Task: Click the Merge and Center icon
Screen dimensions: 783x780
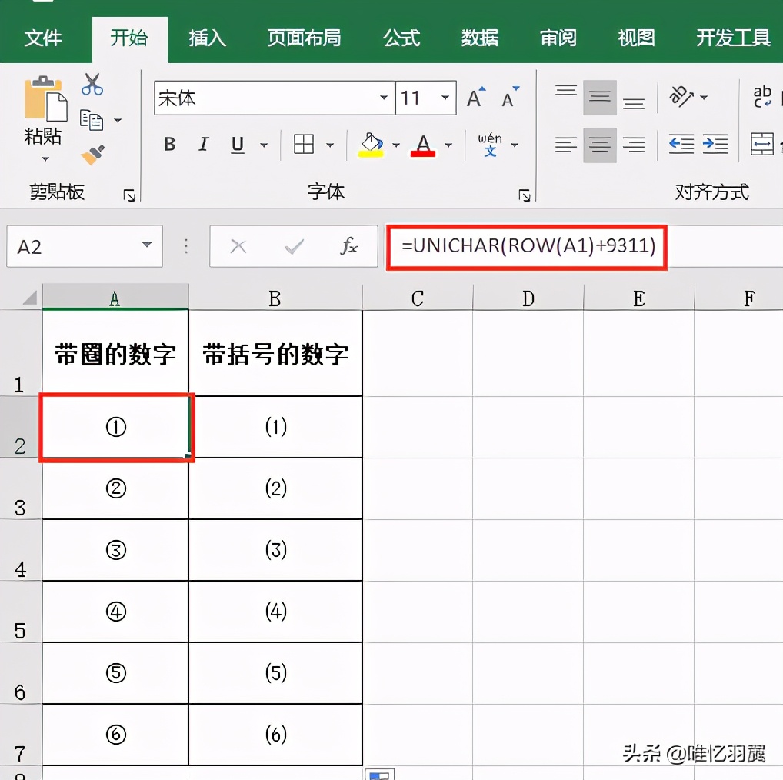Action: pos(762,145)
